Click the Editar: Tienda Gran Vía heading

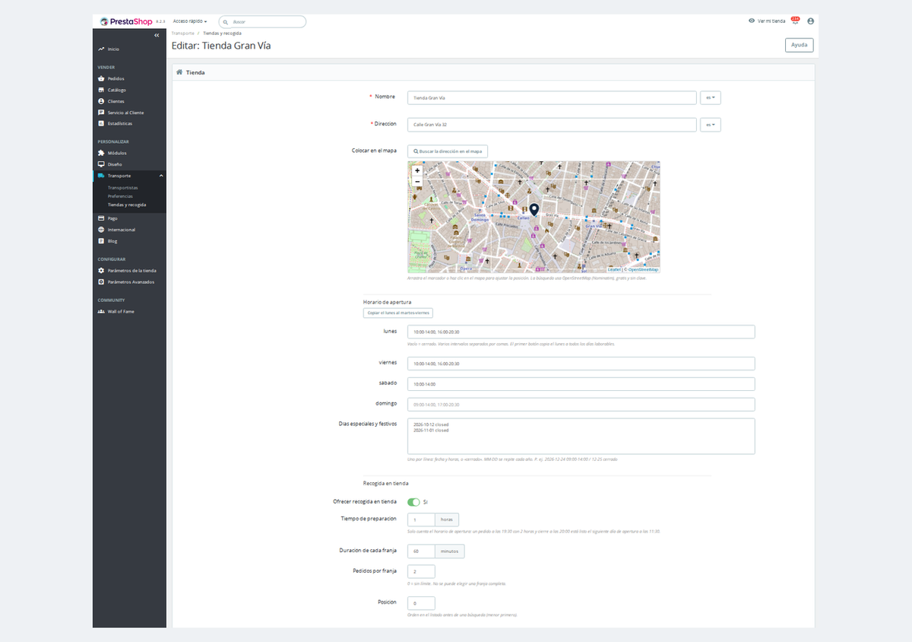(x=221, y=46)
